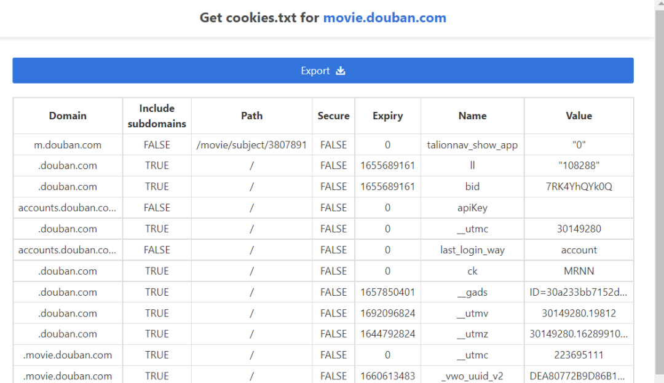Click the 1644792824 expiry cell
The height and width of the screenshot is (383, 664).
coord(388,334)
